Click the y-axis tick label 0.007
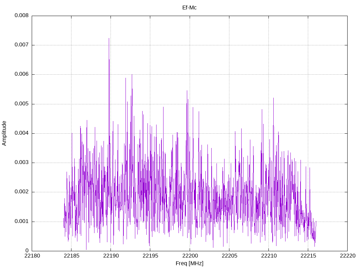This screenshot has width=357, height=268. (x=22, y=45)
